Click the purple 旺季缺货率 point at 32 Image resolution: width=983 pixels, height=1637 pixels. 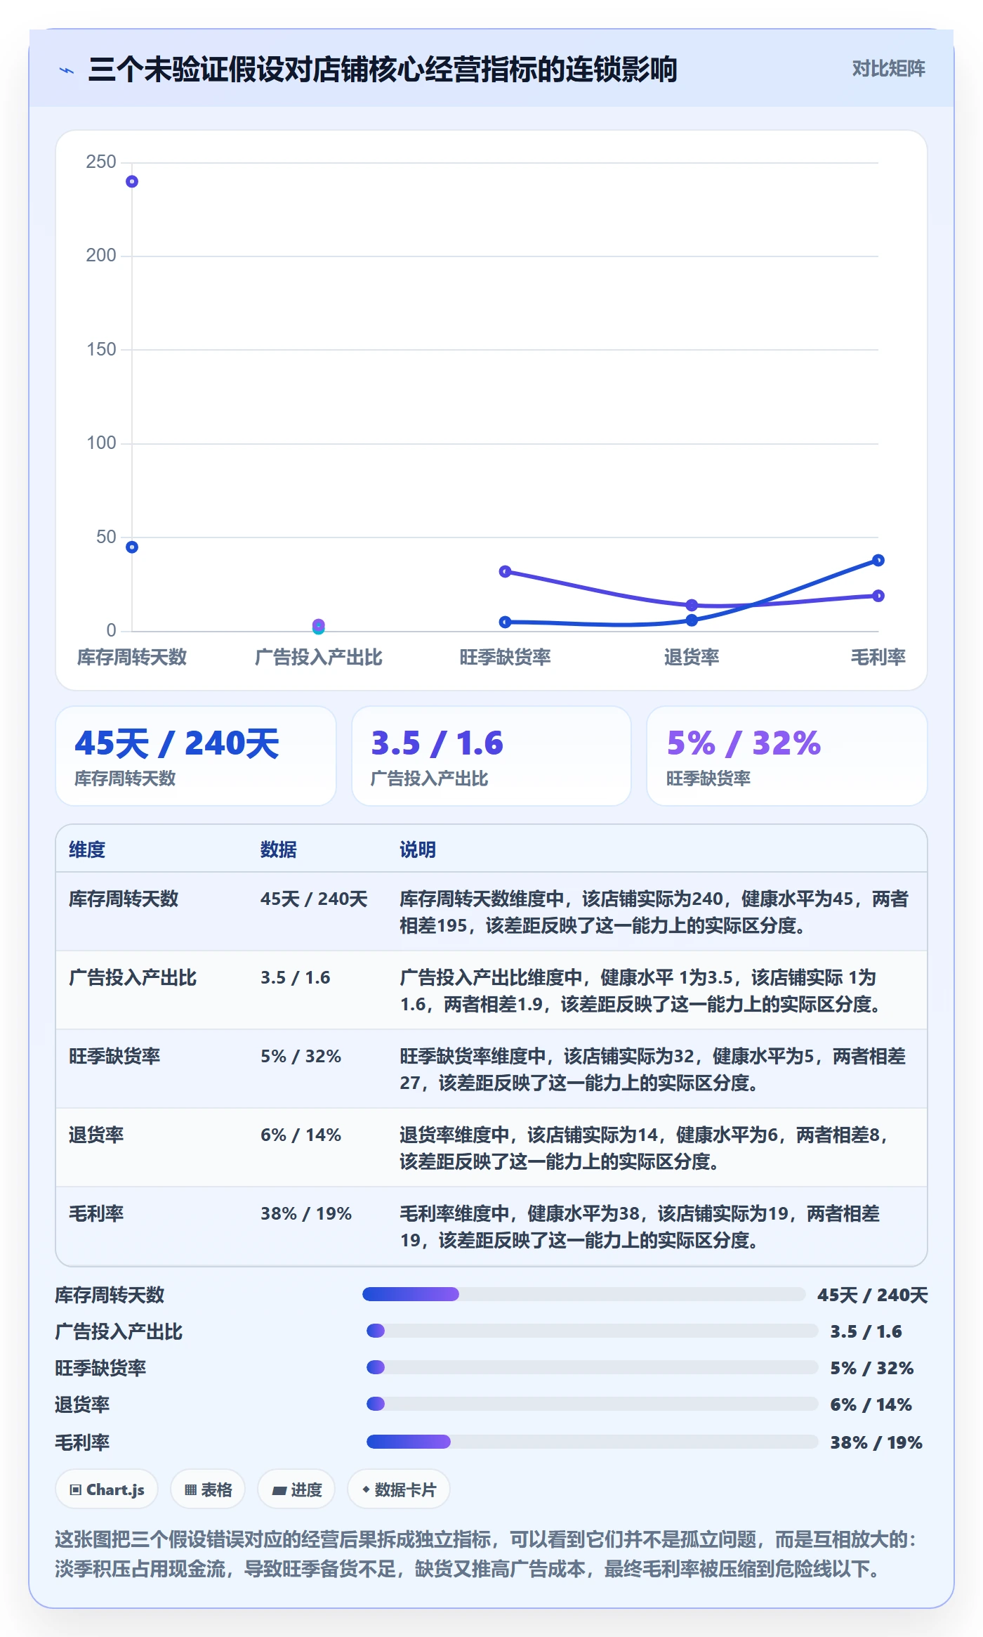pyautogui.click(x=505, y=571)
